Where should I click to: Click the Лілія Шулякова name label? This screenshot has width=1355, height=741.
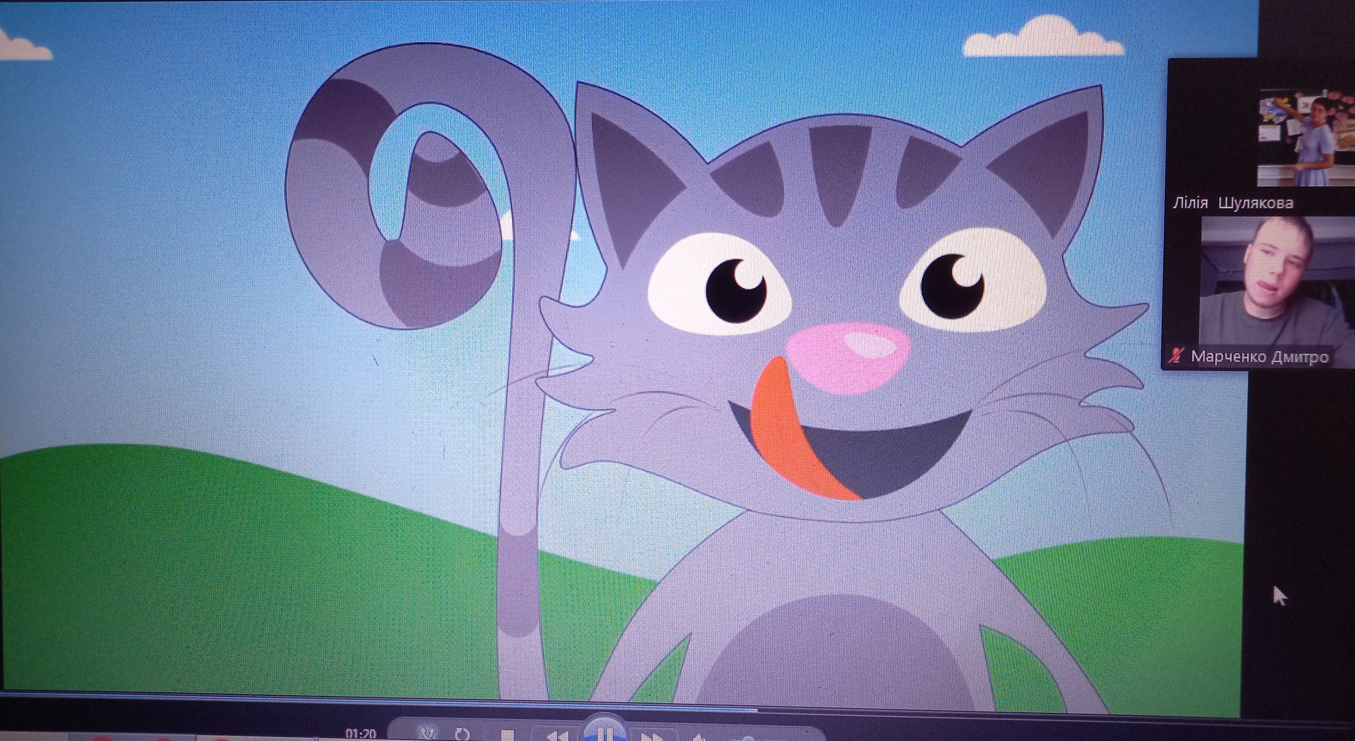1232,203
